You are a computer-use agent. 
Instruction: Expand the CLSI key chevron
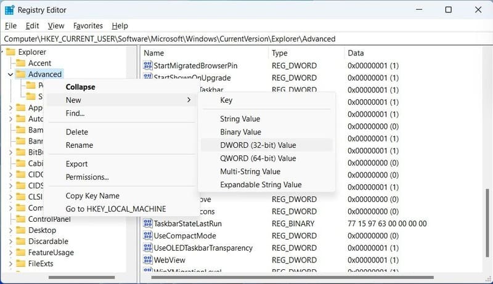(x=10, y=197)
